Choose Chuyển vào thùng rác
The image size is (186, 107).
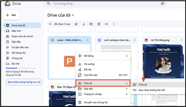click(x=103, y=102)
